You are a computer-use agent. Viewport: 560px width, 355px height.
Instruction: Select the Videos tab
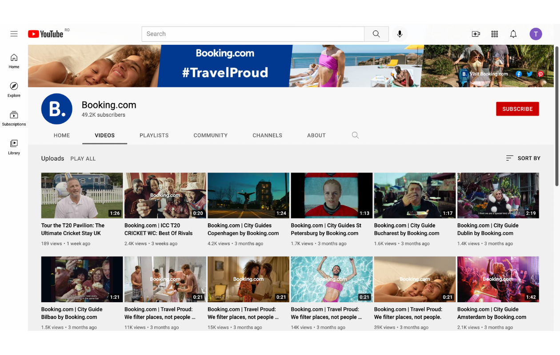[x=105, y=135]
